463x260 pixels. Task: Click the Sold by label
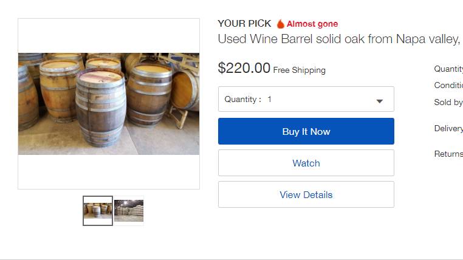pos(448,102)
